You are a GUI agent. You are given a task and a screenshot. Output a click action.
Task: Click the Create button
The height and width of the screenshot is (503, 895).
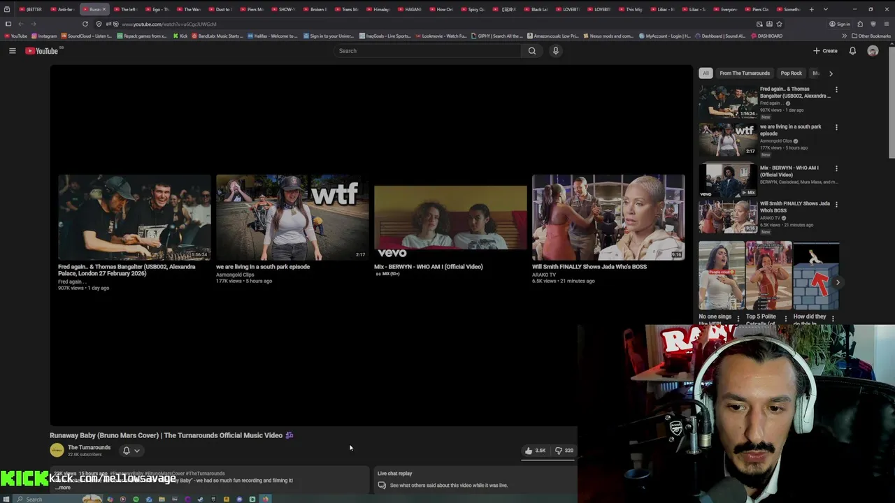(x=825, y=51)
